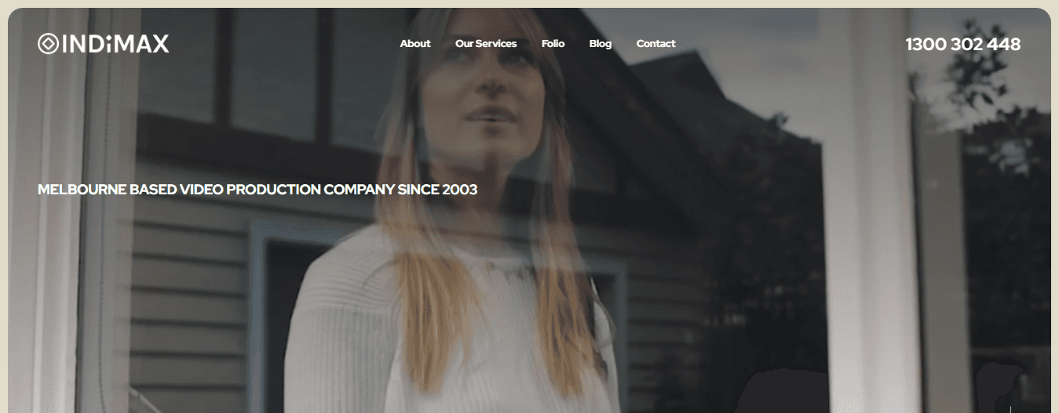Go to the Folio page
This screenshot has height=413, width=1059.
coord(553,43)
